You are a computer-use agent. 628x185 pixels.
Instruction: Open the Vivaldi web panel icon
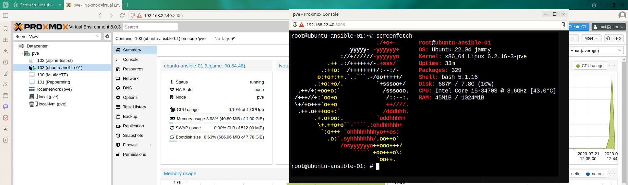6,118
